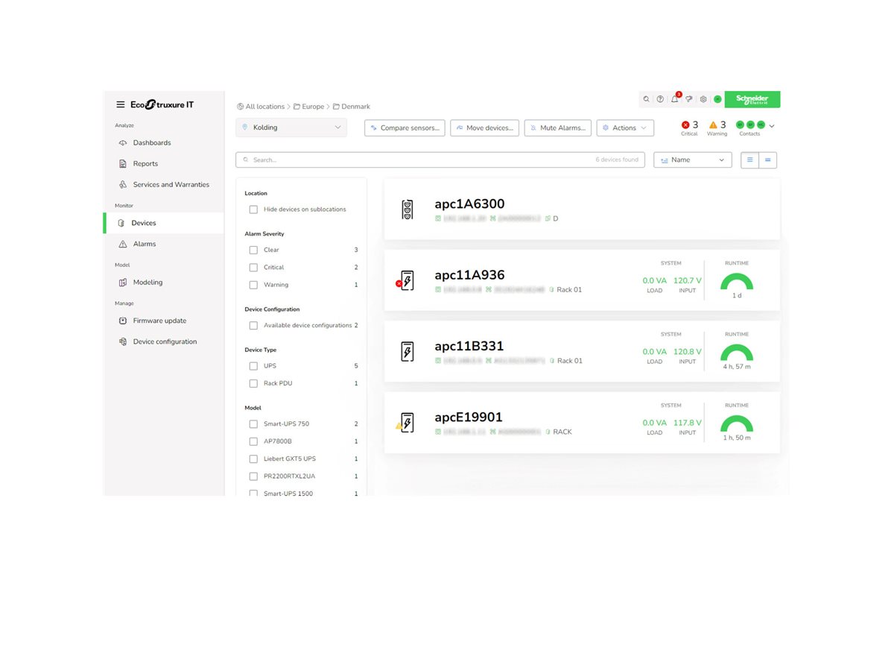
Task: Open the Kolding location dropdown
Action: 291,127
